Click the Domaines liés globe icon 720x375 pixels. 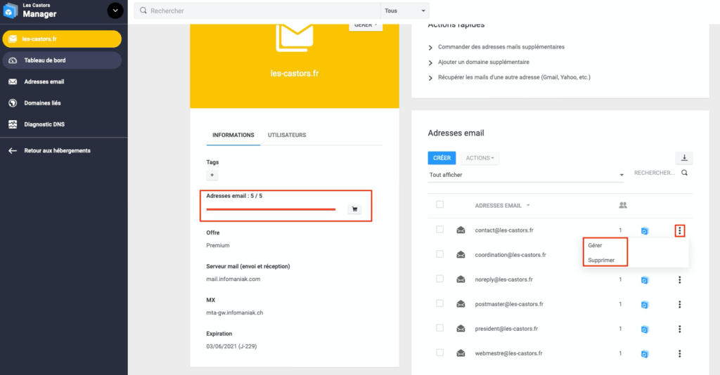pyautogui.click(x=13, y=103)
